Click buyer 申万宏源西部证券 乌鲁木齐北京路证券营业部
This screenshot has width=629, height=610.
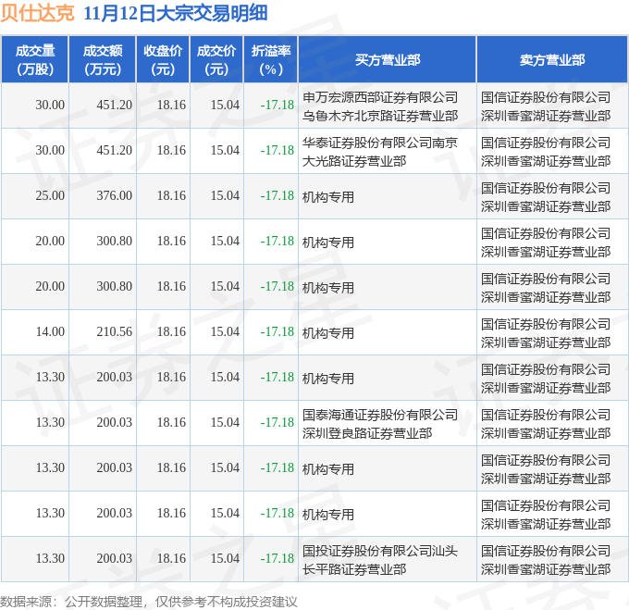click(x=380, y=106)
